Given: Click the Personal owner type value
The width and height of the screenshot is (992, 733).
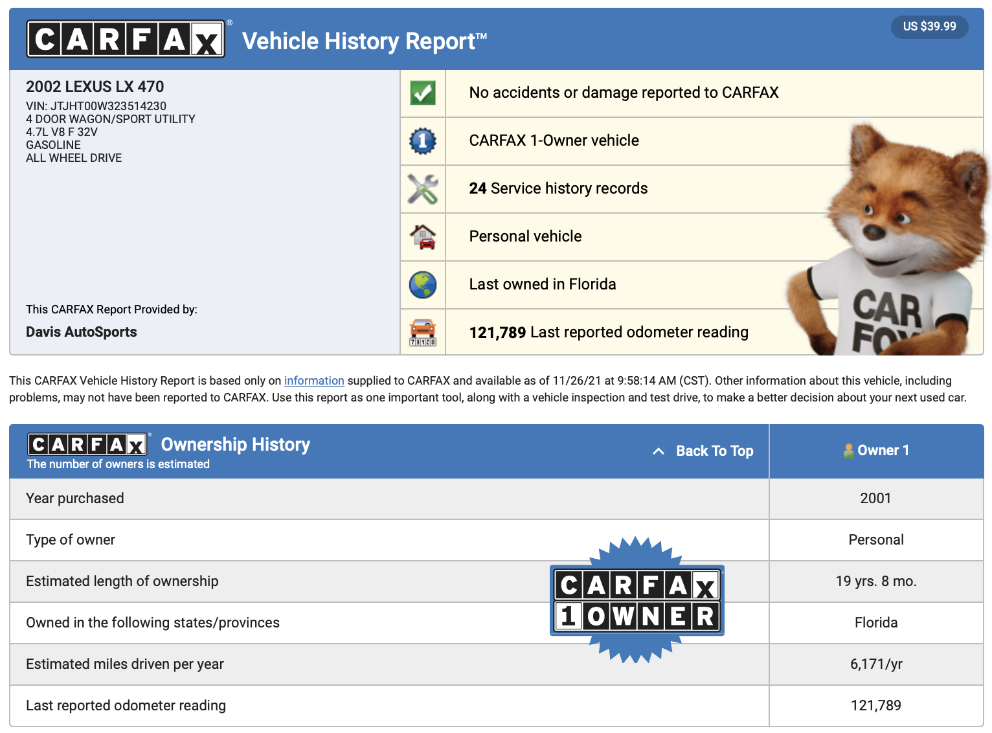Looking at the screenshot, I should (876, 540).
